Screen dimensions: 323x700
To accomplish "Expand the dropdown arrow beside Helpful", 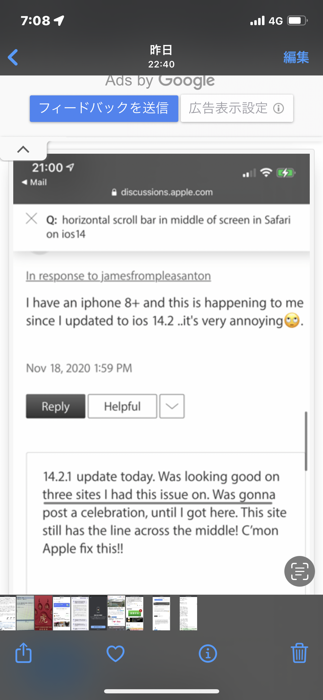I will tap(172, 406).
